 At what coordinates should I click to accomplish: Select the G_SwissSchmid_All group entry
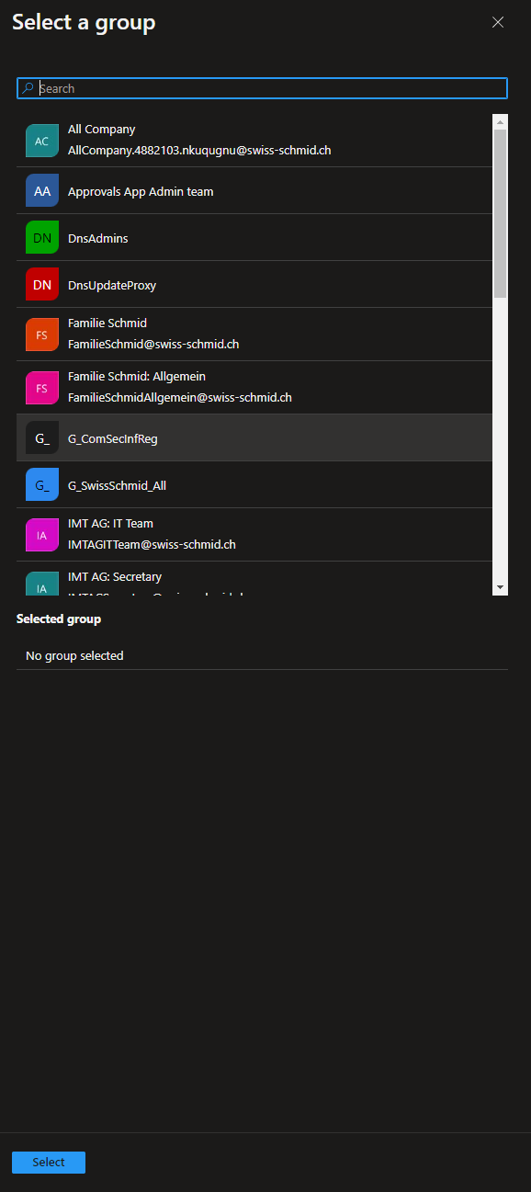pyautogui.click(x=254, y=485)
